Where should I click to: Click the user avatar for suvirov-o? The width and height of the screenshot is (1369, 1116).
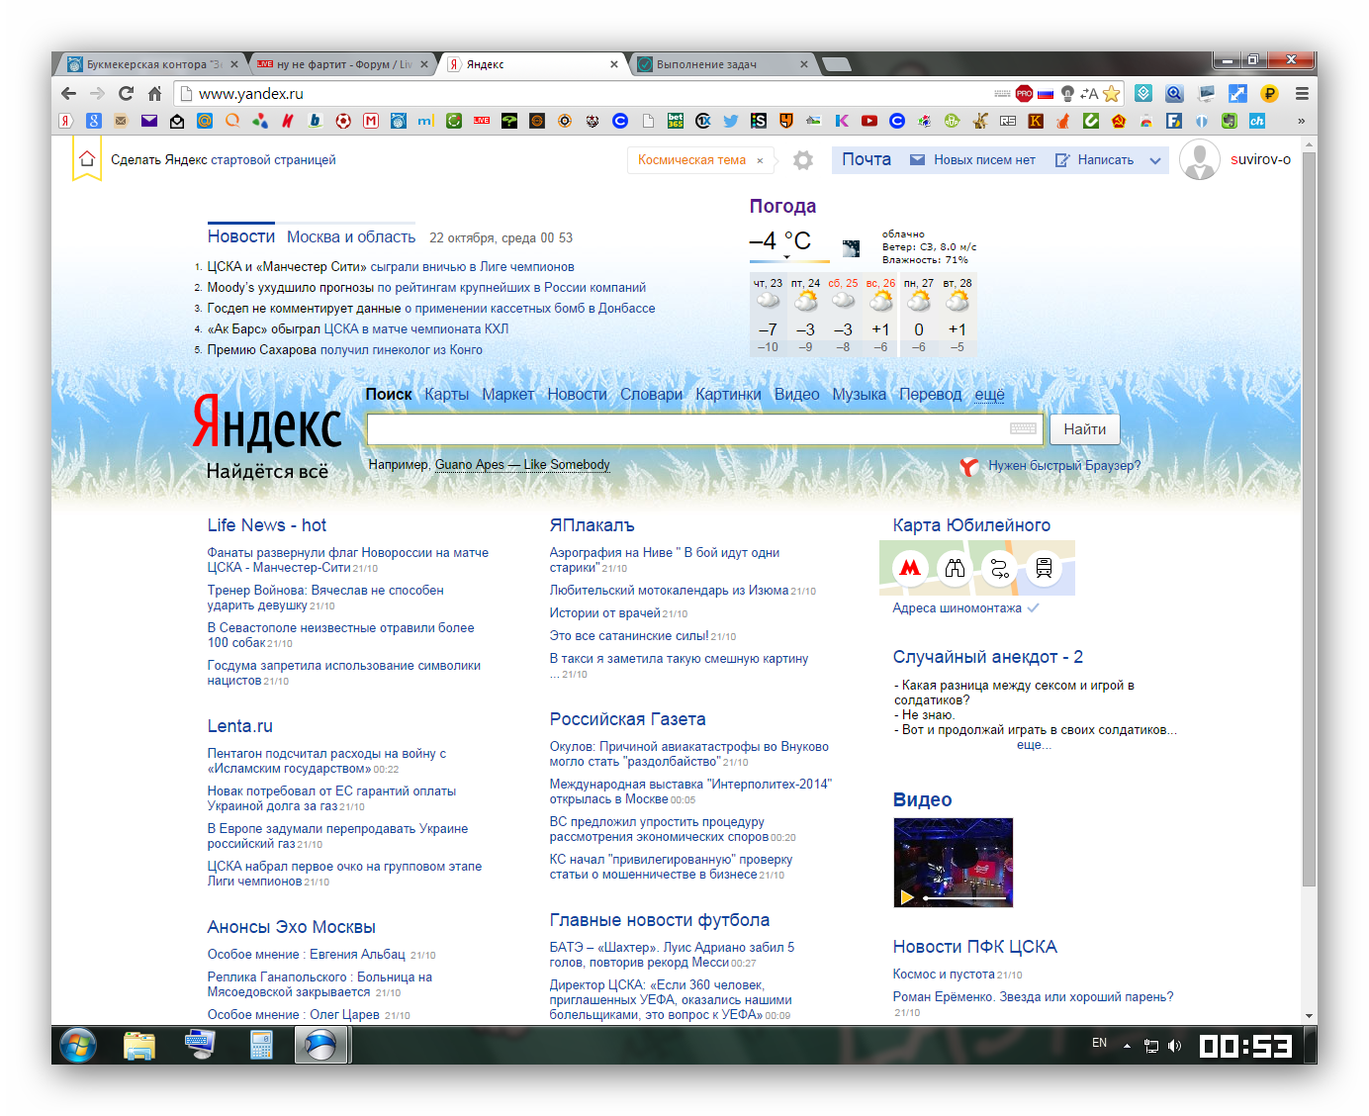click(x=1200, y=160)
